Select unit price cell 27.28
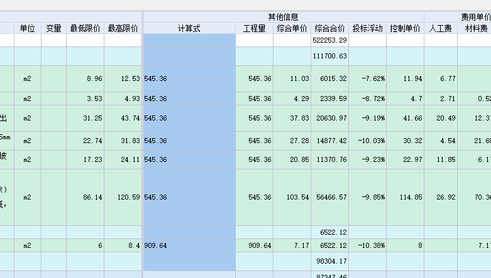The height and width of the screenshot is (278, 491). pos(292,141)
